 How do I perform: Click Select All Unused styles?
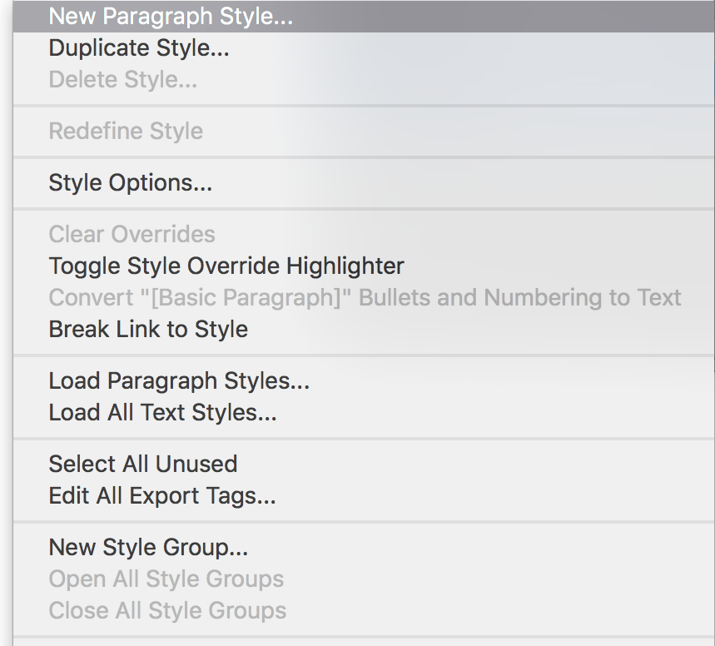click(143, 464)
